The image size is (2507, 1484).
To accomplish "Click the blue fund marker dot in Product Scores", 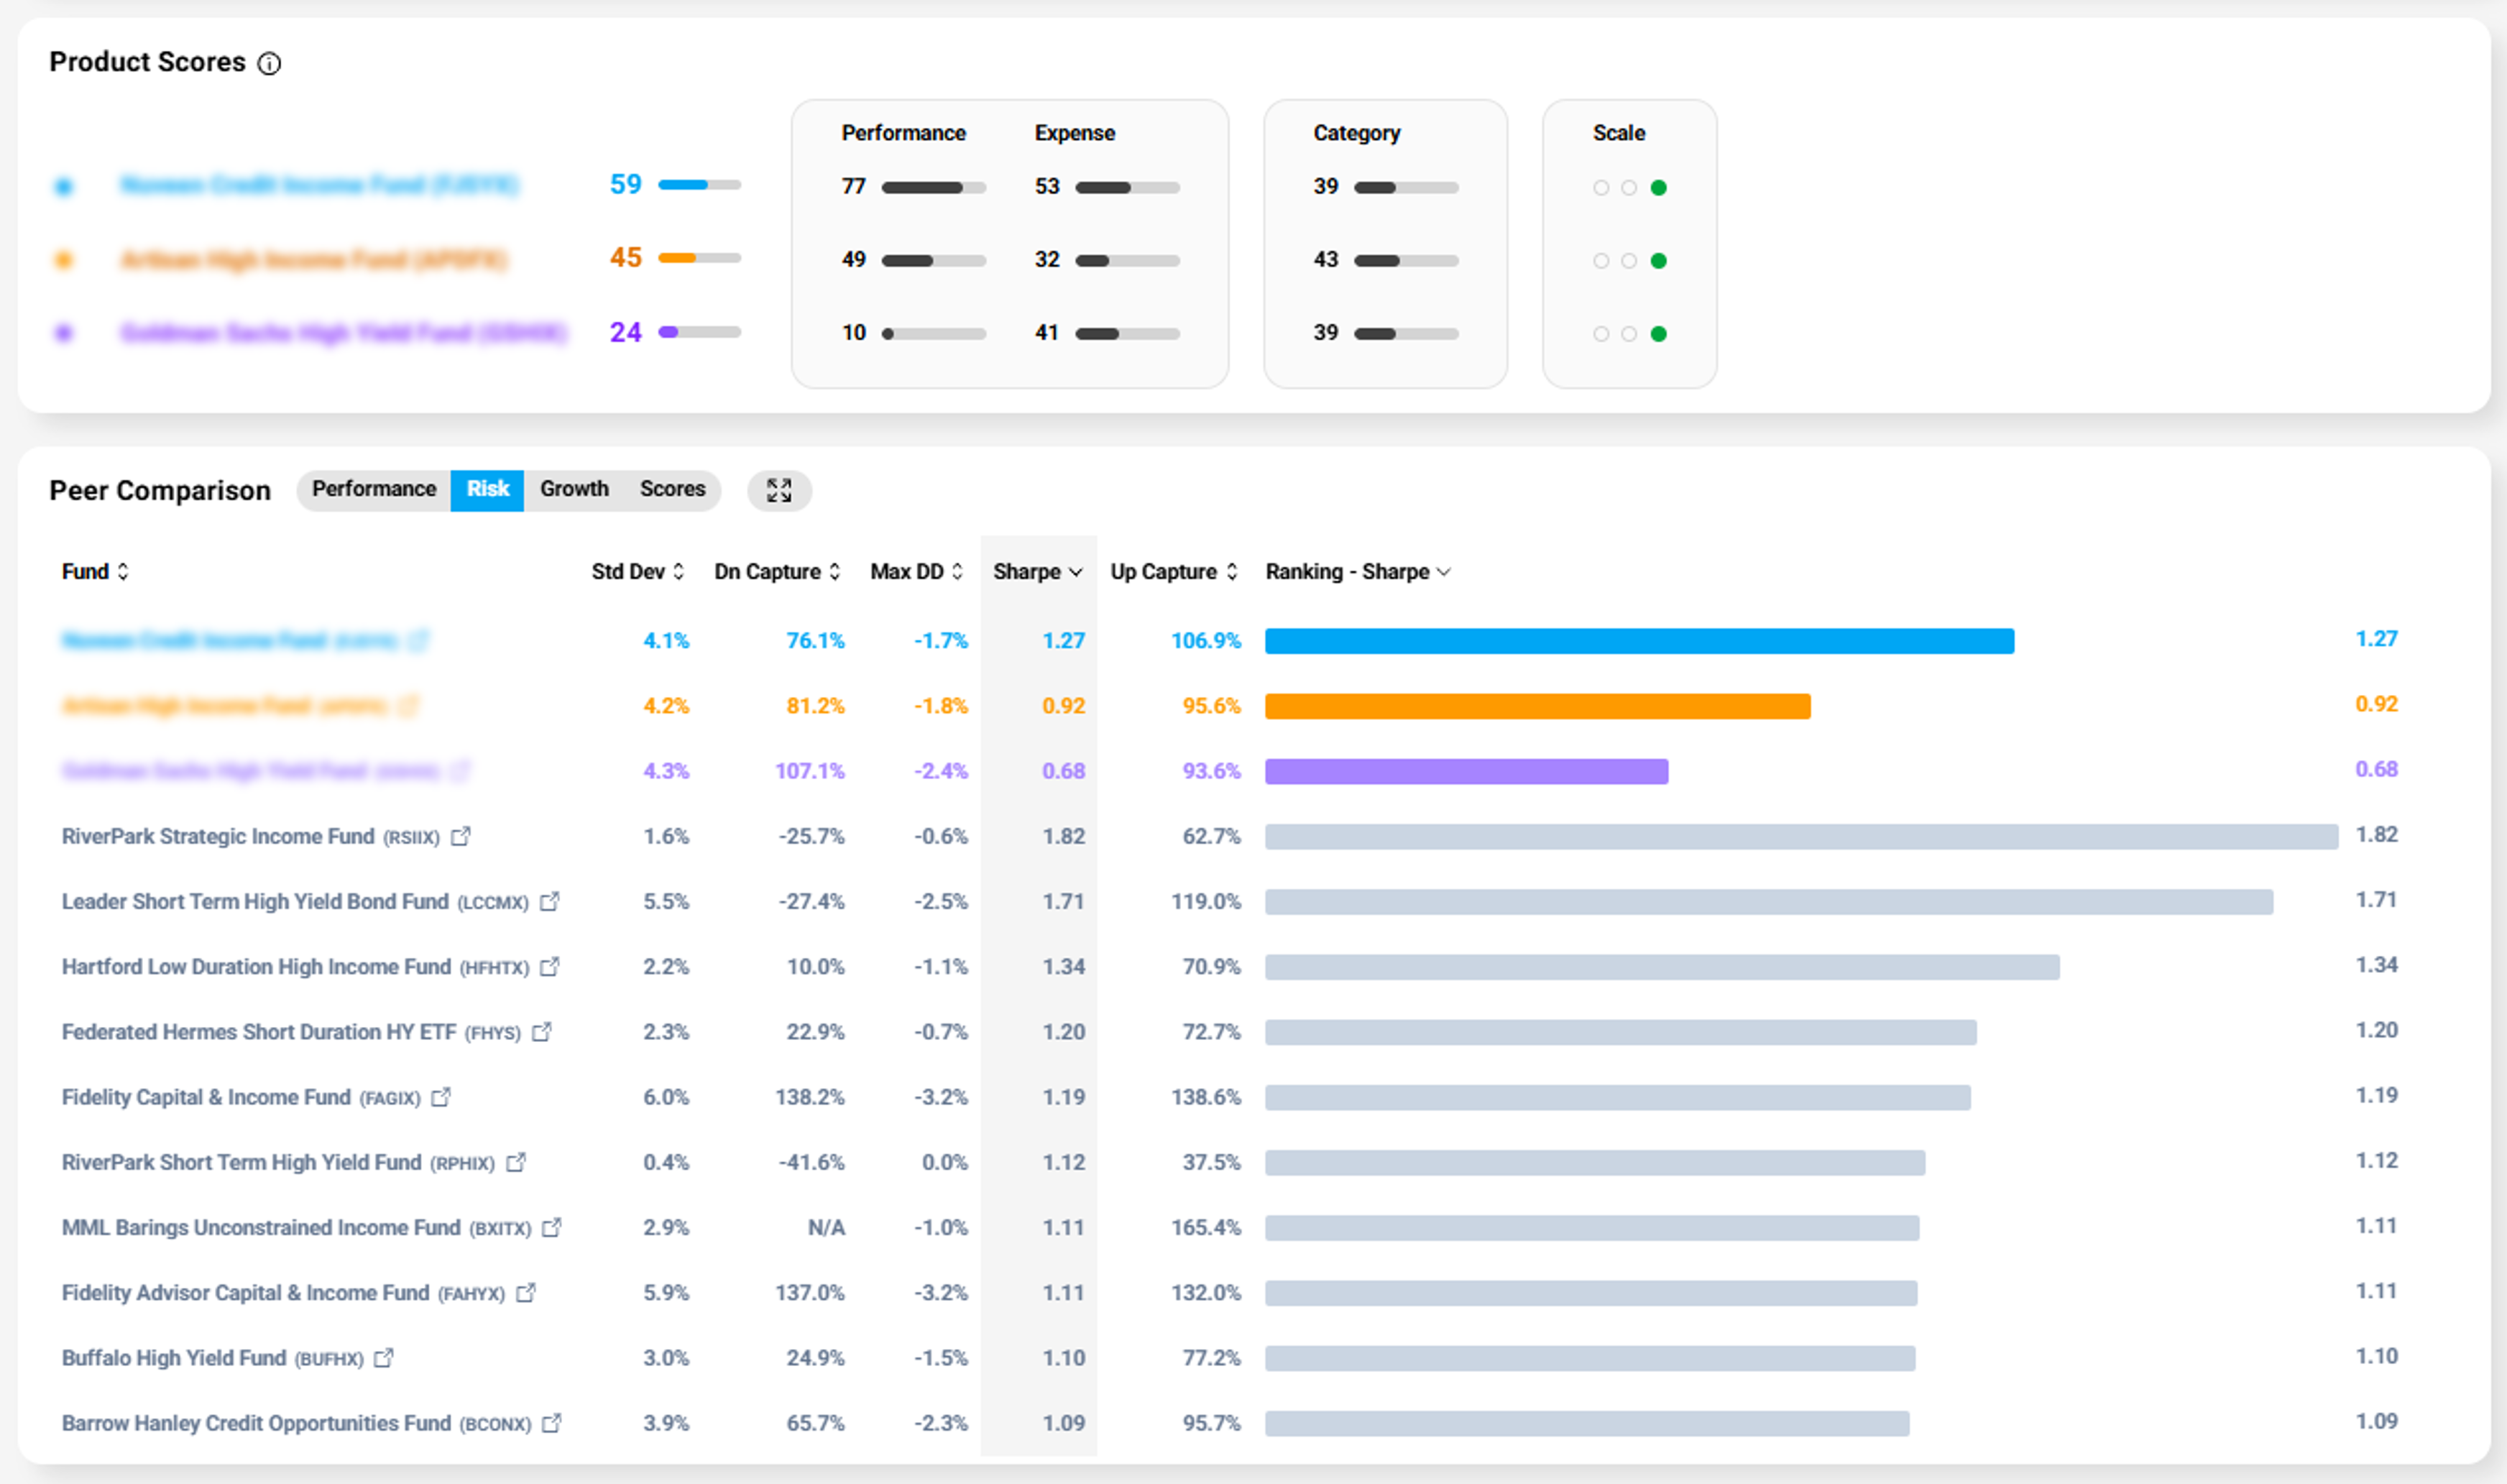I will 64,186.
